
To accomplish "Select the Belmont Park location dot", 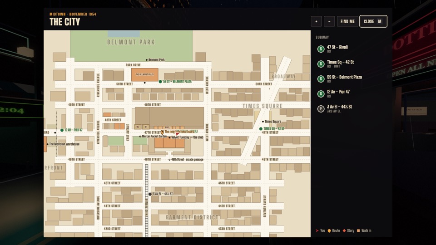I will [147, 60].
